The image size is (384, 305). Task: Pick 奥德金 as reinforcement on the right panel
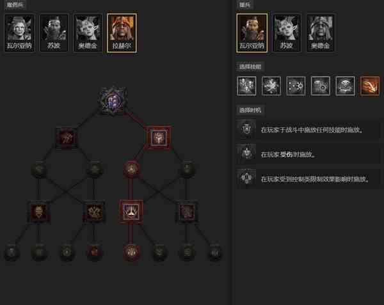[321, 33]
